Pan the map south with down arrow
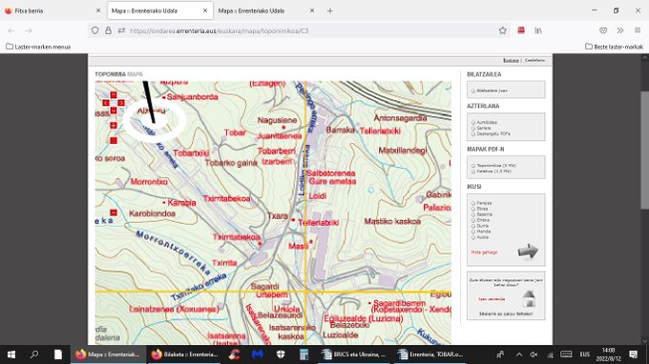The width and height of the screenshot is (649, 364). (114, 111)
